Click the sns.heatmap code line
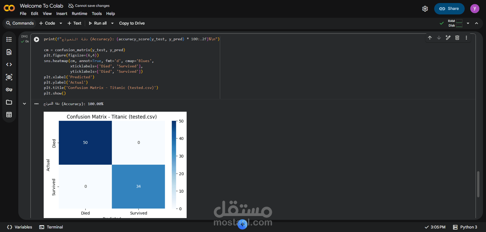Image resolution: width=486 pixels, height=232 pixels. [x=99, y=61]
